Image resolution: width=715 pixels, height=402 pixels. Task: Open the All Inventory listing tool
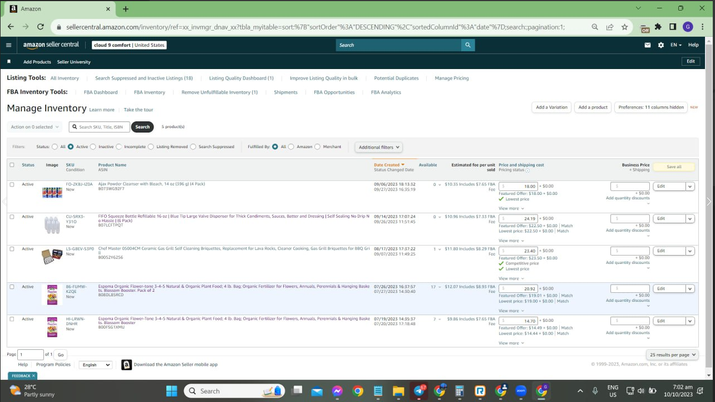click(x=65, y=78)
